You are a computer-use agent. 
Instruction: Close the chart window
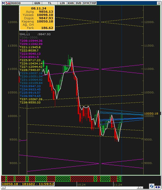point(159,3)
